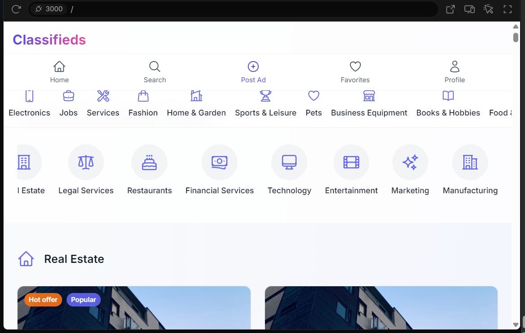Click the Entertainment film icon

point(351,162)
